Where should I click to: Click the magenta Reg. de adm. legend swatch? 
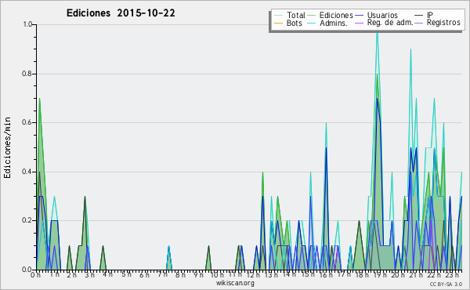pyautogui.click(x=359, y=23)
